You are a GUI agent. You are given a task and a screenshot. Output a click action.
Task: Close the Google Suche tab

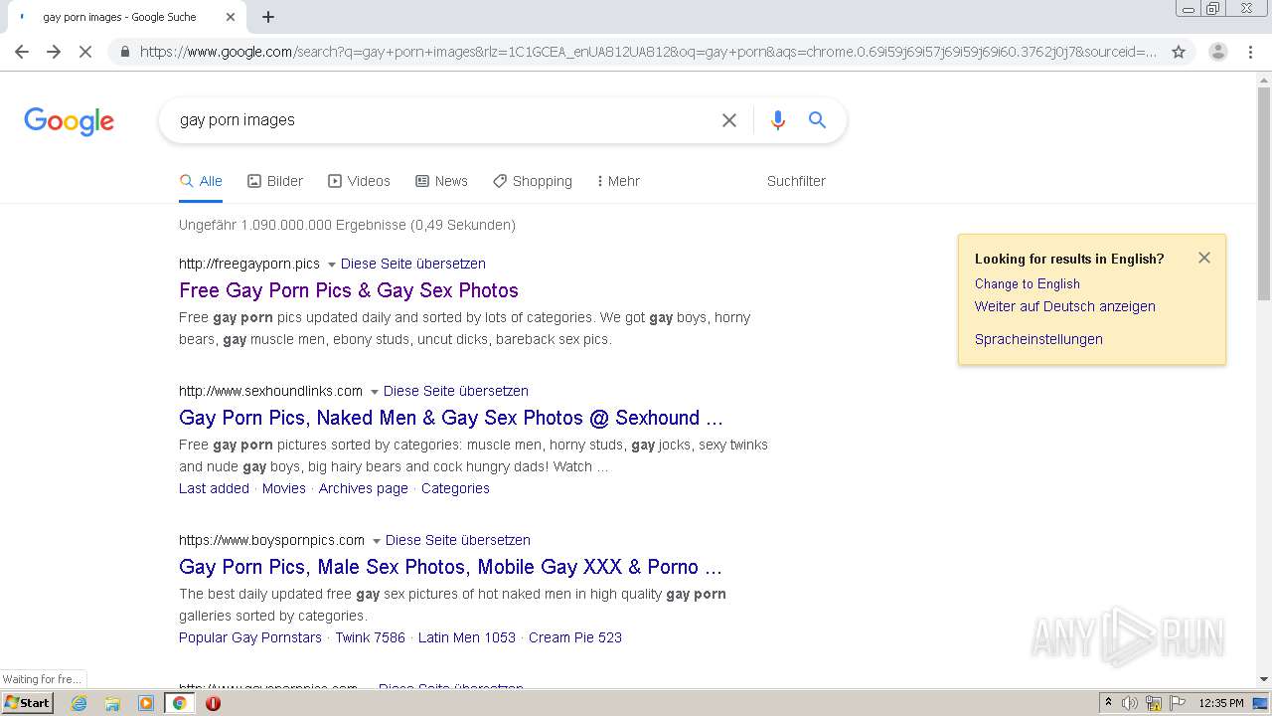point(231,17)
